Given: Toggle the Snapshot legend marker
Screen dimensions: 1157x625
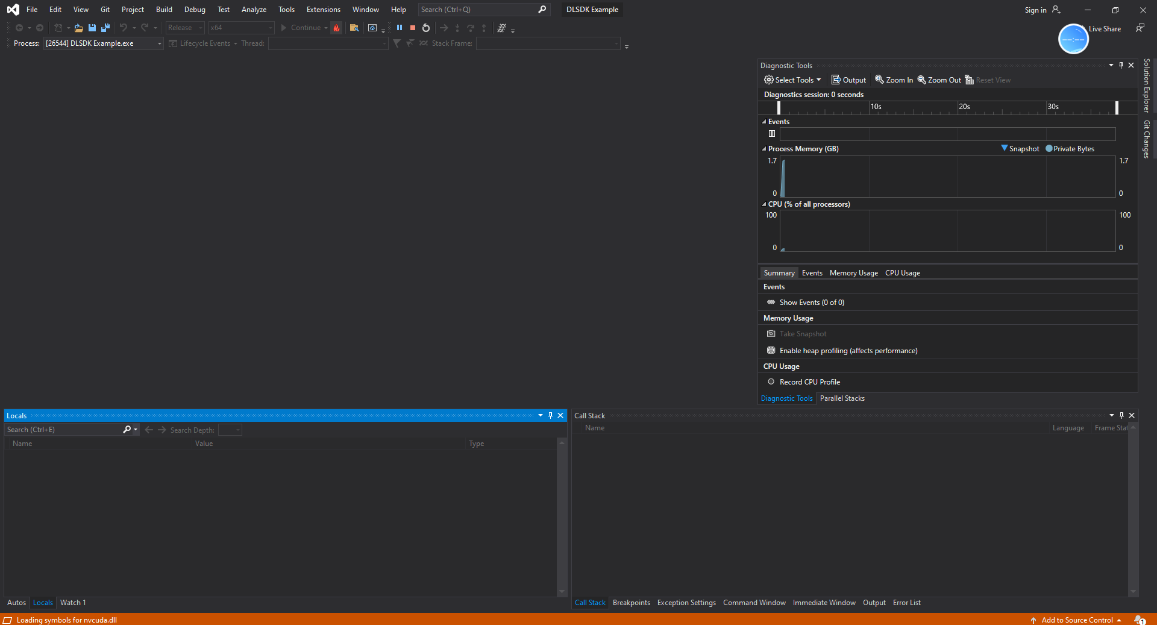Looking at the screenshot, I should [1004, 148].
